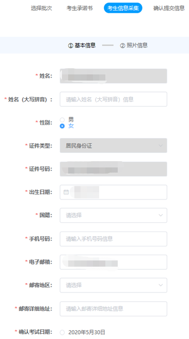Expand the 邮寄地区 dropdown
The image size is (189, 339).
(x=114, y=285)
